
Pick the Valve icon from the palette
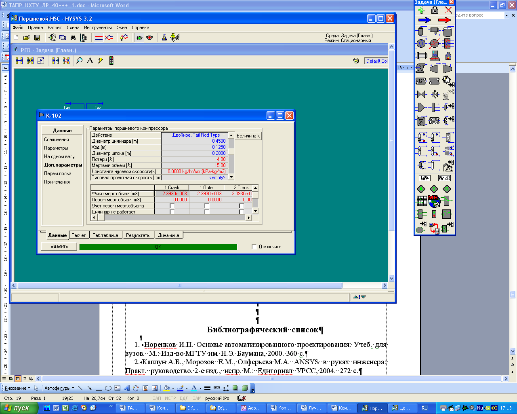click(x=421, y=95)
